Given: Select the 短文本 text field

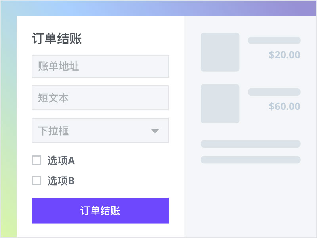Looking at the screenshot, I should point(100,98).
